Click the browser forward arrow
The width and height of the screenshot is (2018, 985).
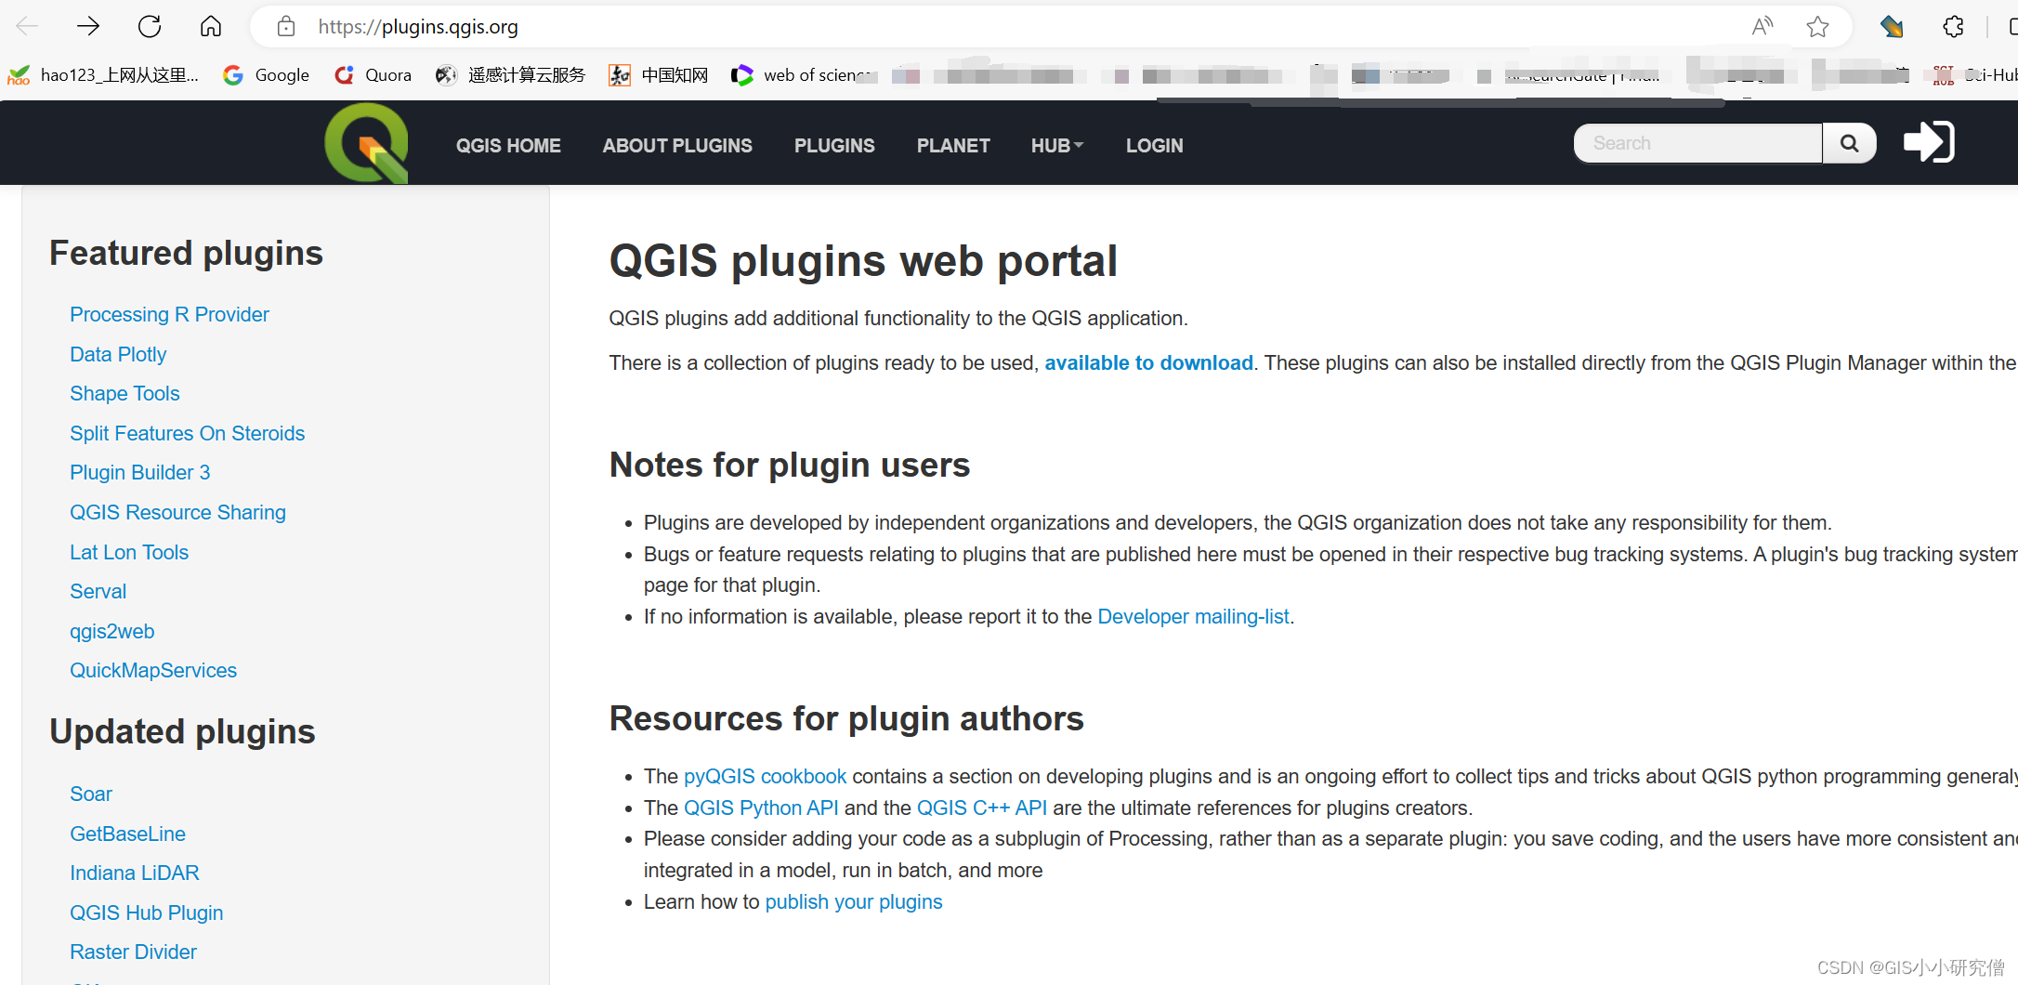point(88,26)
